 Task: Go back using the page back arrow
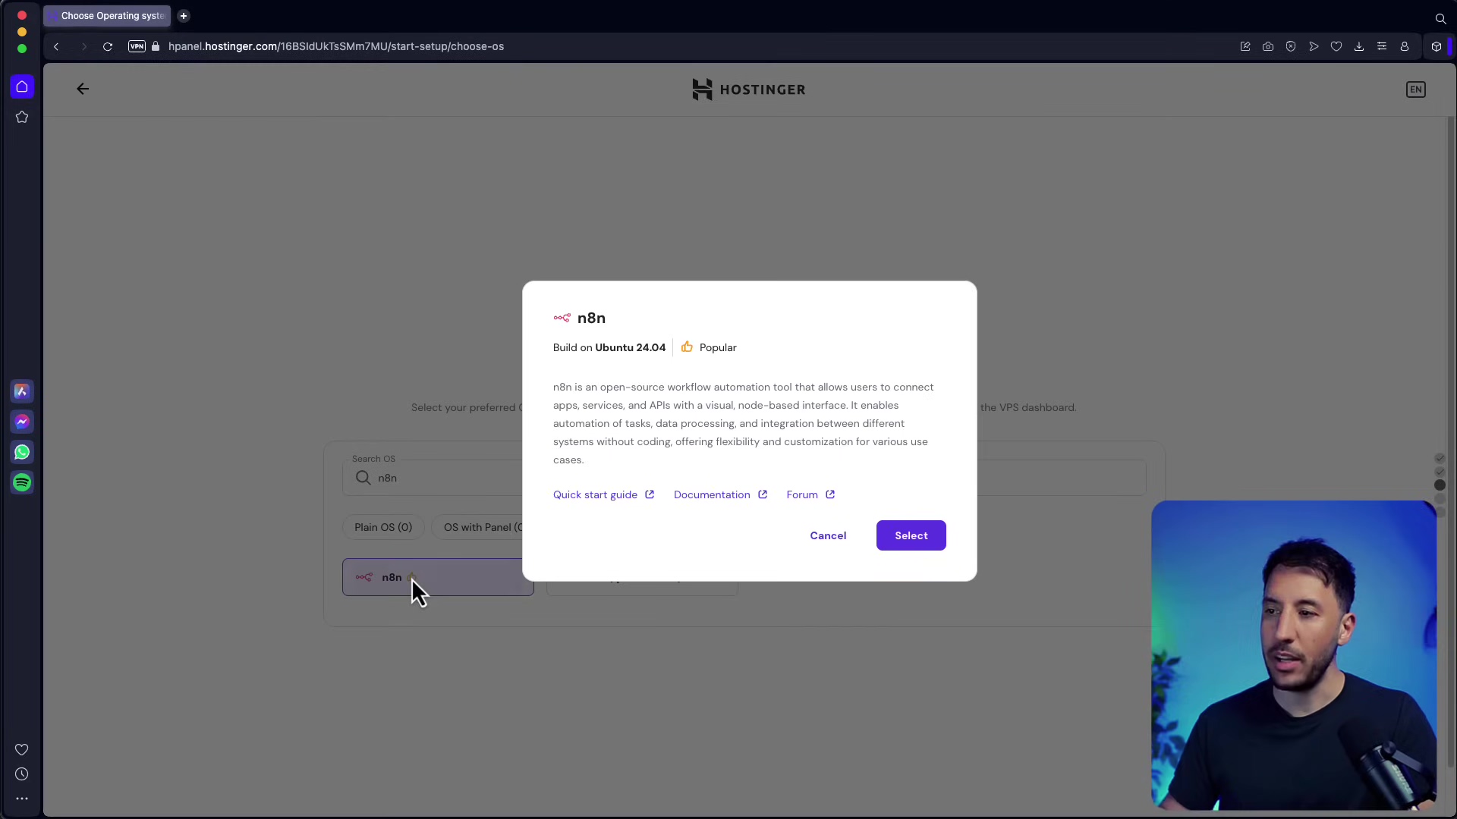(x=83, y=89)
